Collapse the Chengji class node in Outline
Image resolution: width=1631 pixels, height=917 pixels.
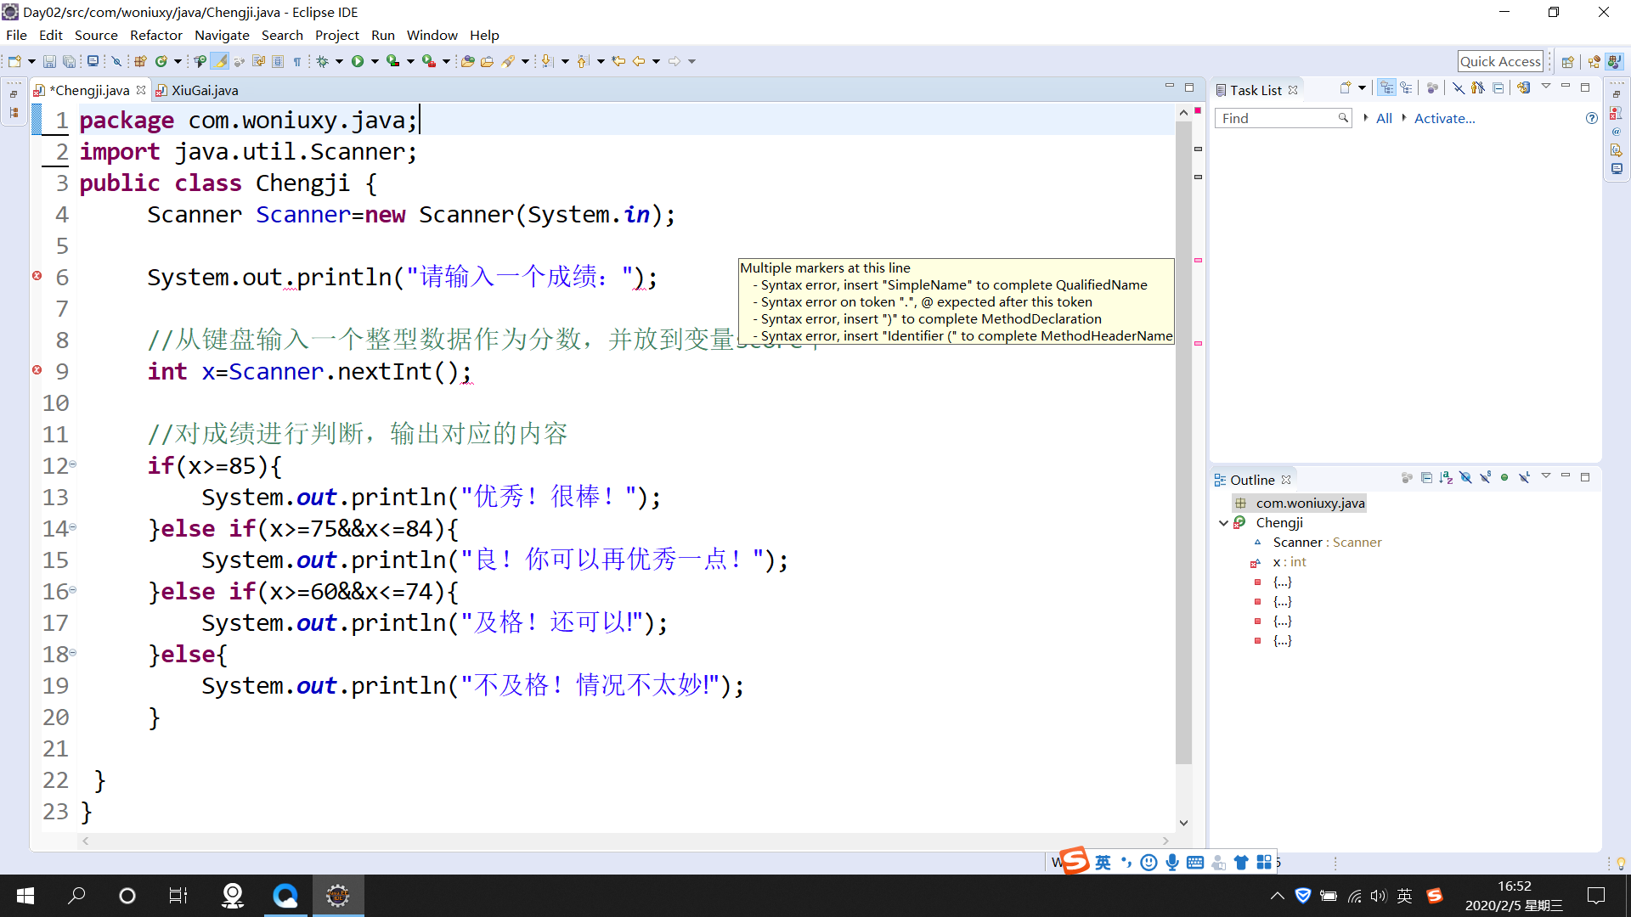point(1224,523)
